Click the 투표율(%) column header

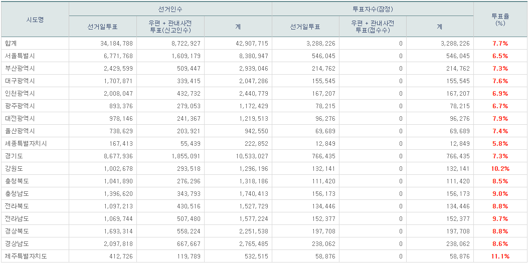click(500, 20)
